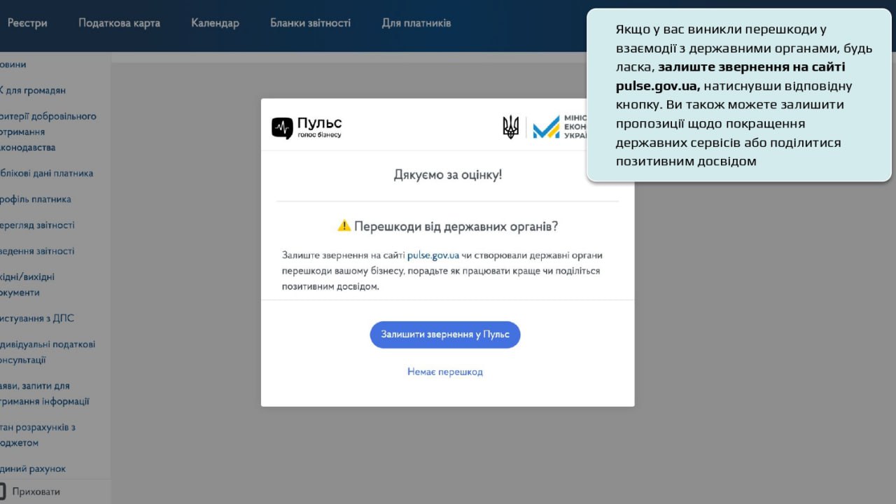Open sidebar item ending "дивідуальні податкові" консультації

point(48,352)
